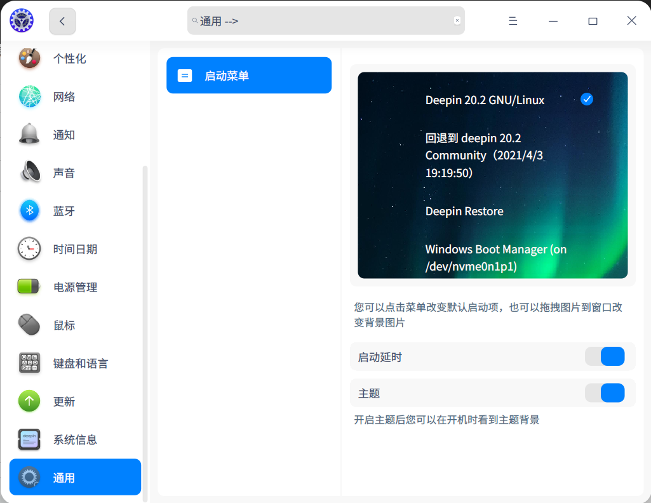Screen dimensions: 651x503
Task: Click in the search input field
Action: [326, 20]
